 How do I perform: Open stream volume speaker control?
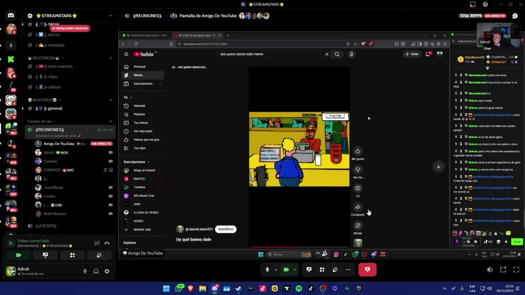(490, 270)
